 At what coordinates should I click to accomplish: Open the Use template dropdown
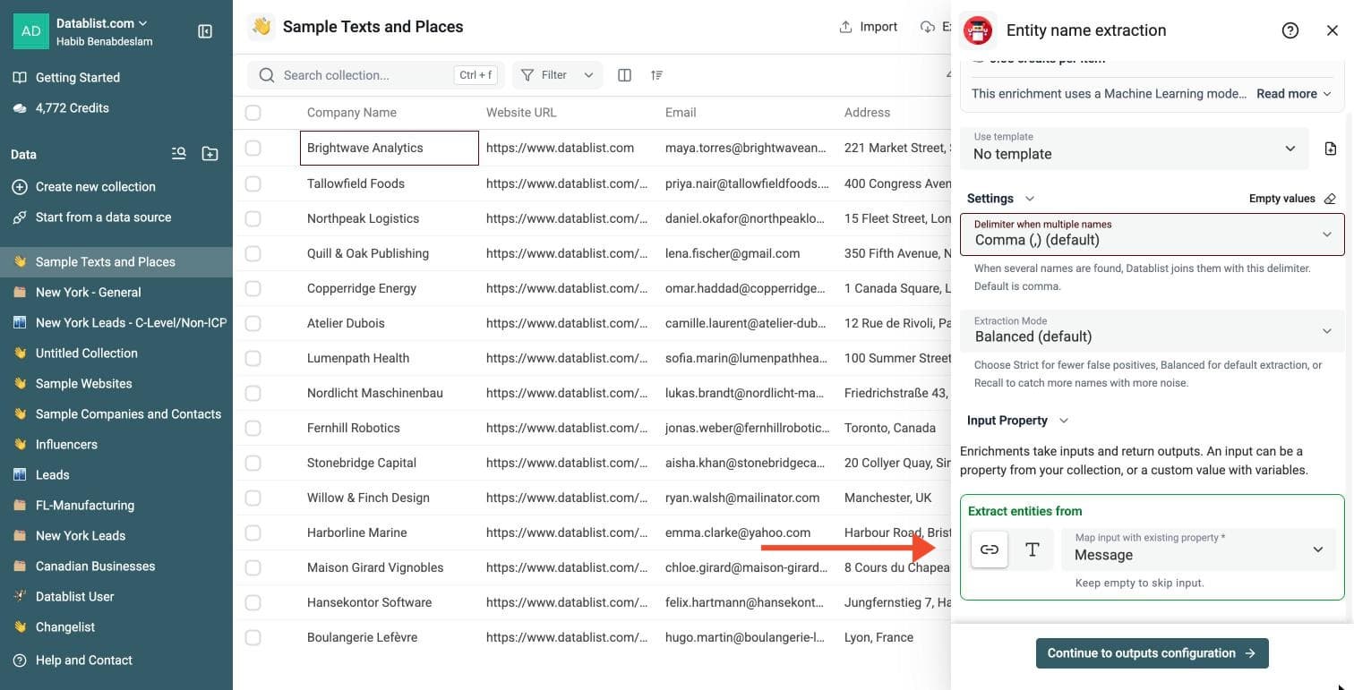pos(1135,149)
